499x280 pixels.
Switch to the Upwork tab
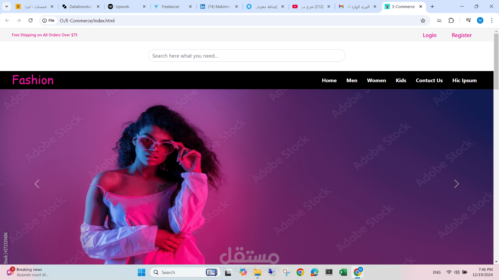point(122,7)
